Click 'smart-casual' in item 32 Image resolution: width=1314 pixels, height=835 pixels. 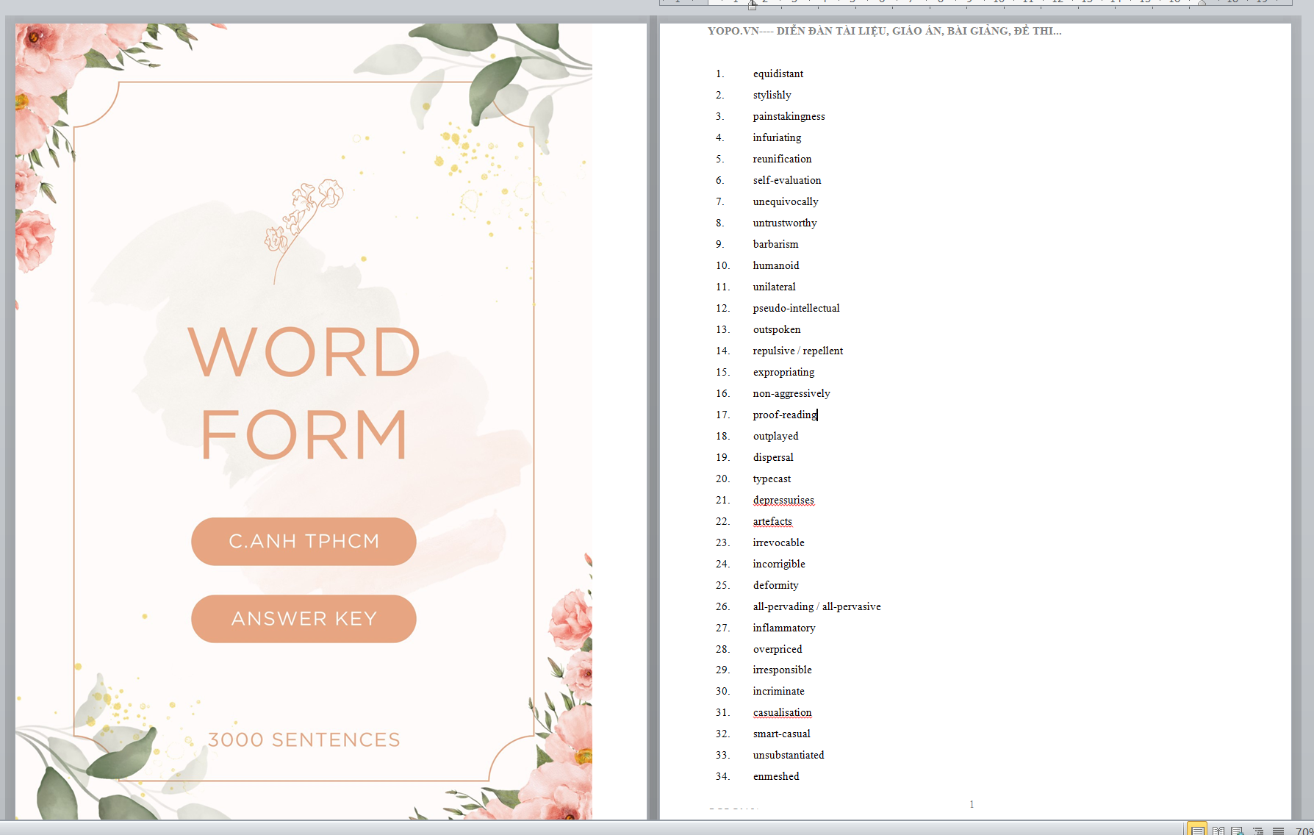tap(781, 734)
